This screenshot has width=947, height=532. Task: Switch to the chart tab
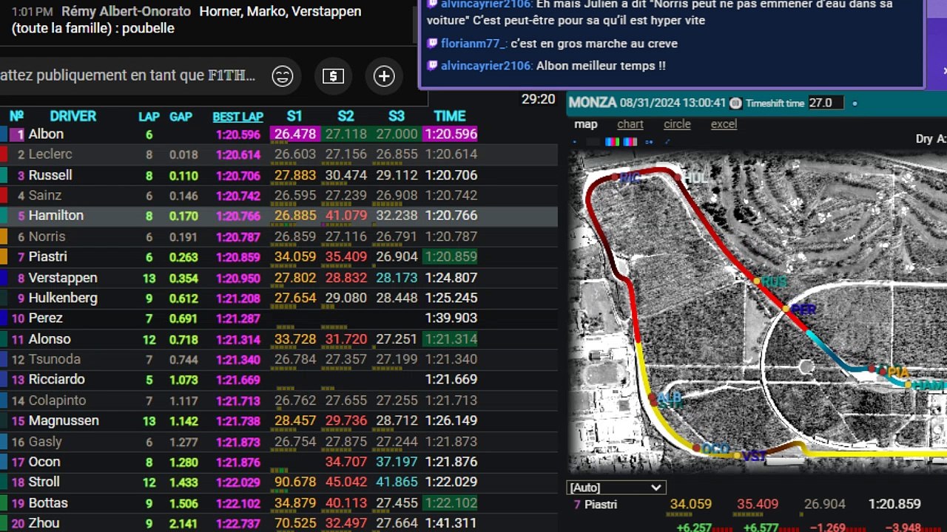click(630, 124)
